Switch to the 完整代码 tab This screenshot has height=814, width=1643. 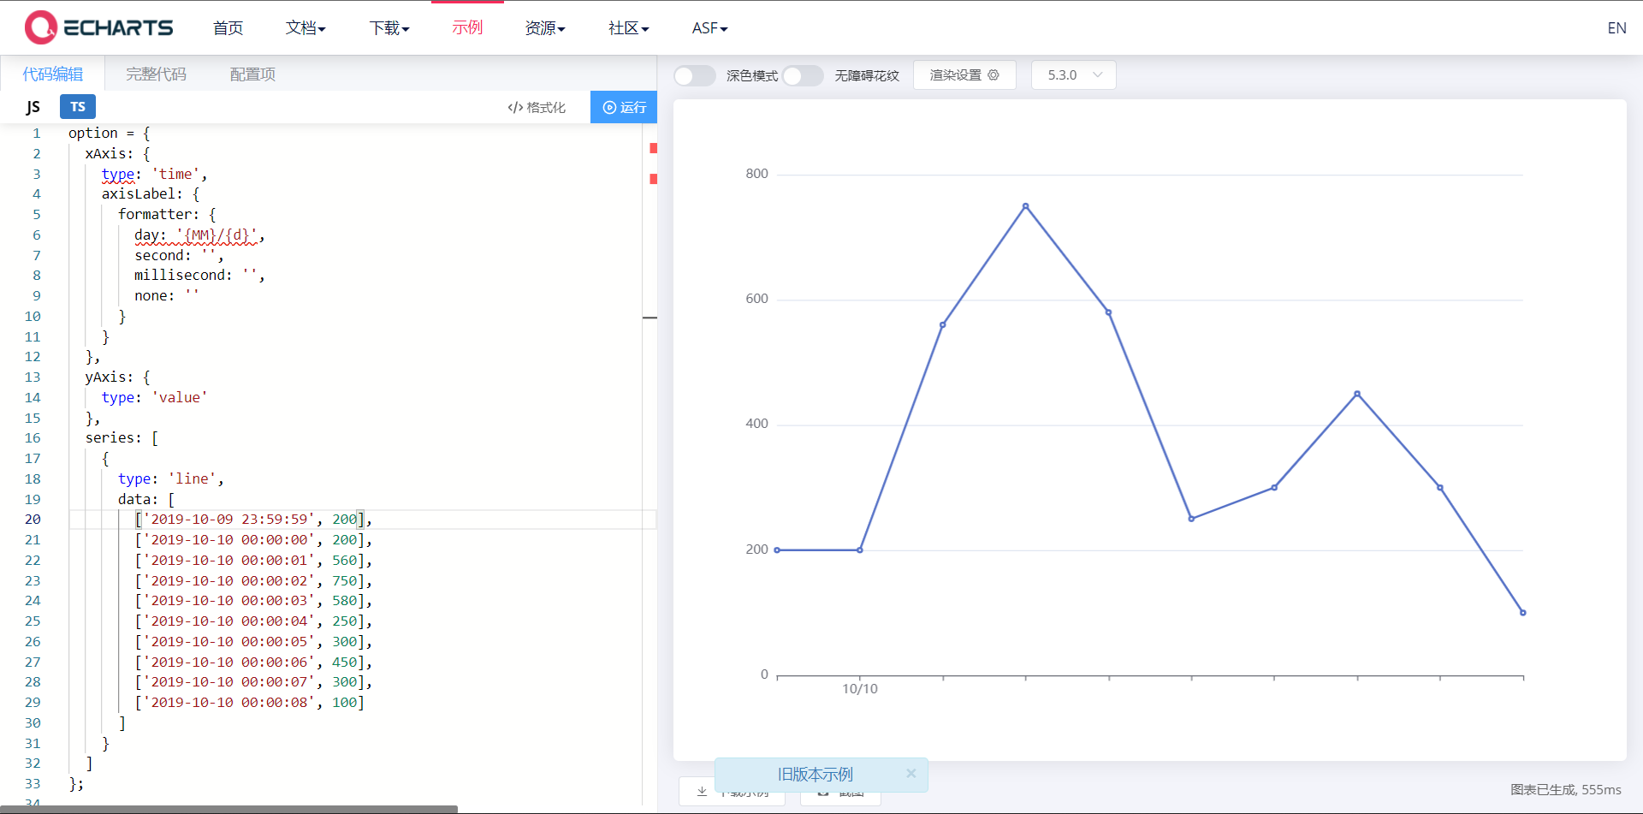[x=155, y=74]
